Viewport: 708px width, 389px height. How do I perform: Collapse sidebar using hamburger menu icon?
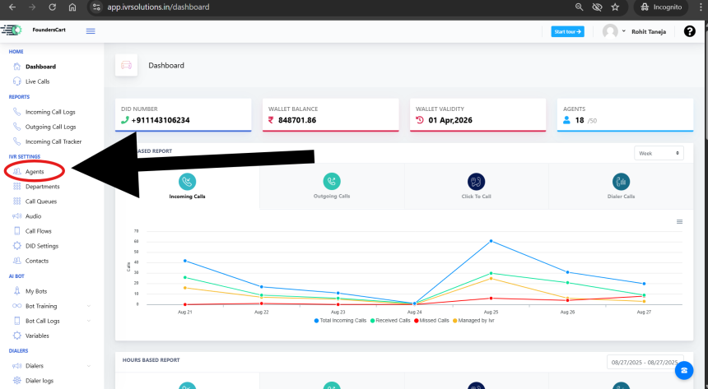point(91,31)
